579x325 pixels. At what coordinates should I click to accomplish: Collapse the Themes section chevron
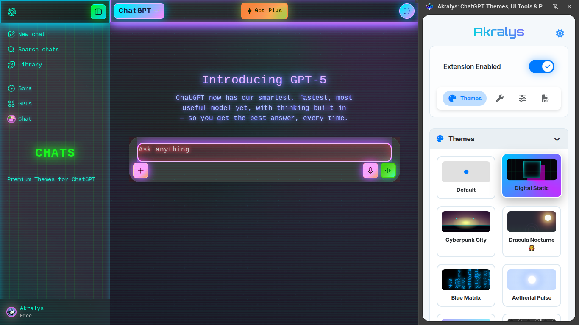point(557,139)
